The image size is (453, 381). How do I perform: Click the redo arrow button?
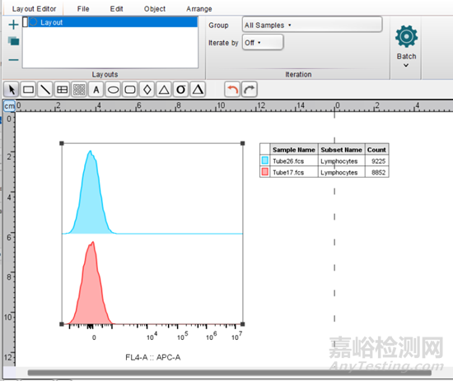tap(250, 90)
